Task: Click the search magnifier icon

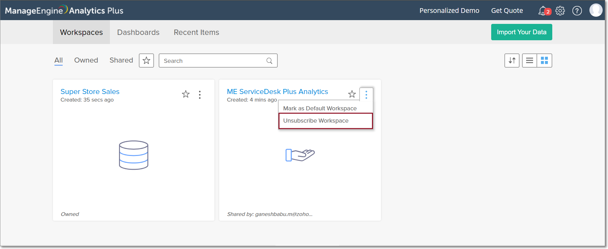Action: (x=270, y=61)
